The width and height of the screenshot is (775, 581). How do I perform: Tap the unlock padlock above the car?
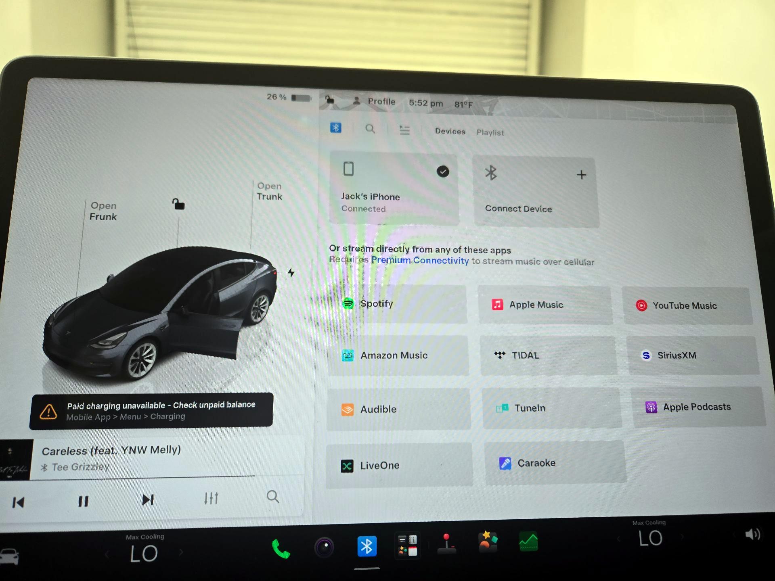[178, 204]
